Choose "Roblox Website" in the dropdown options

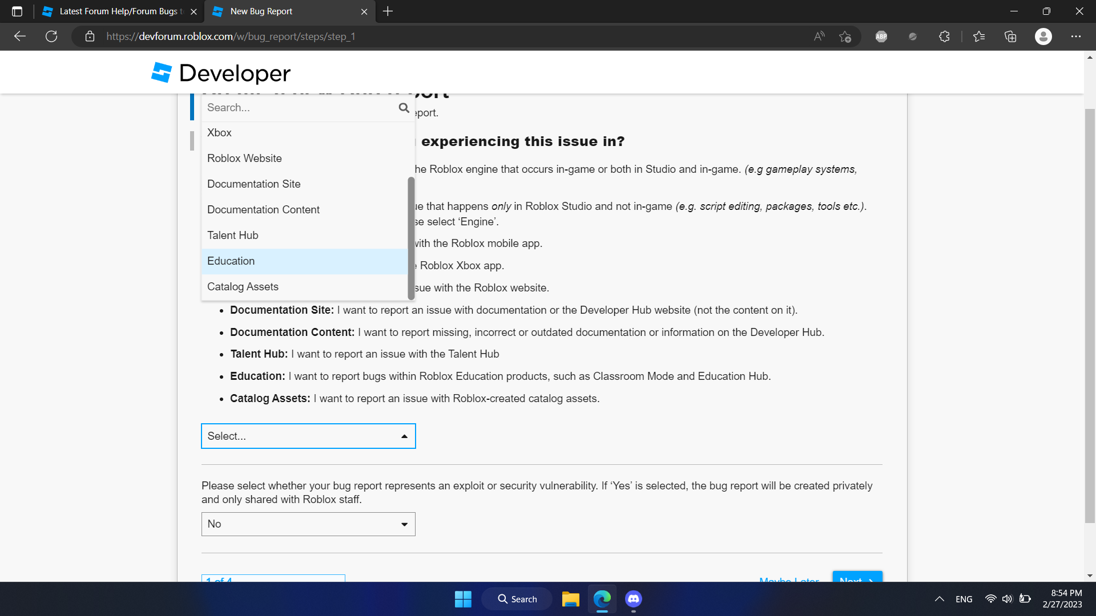pyautogui.click(x=244, y=158)
